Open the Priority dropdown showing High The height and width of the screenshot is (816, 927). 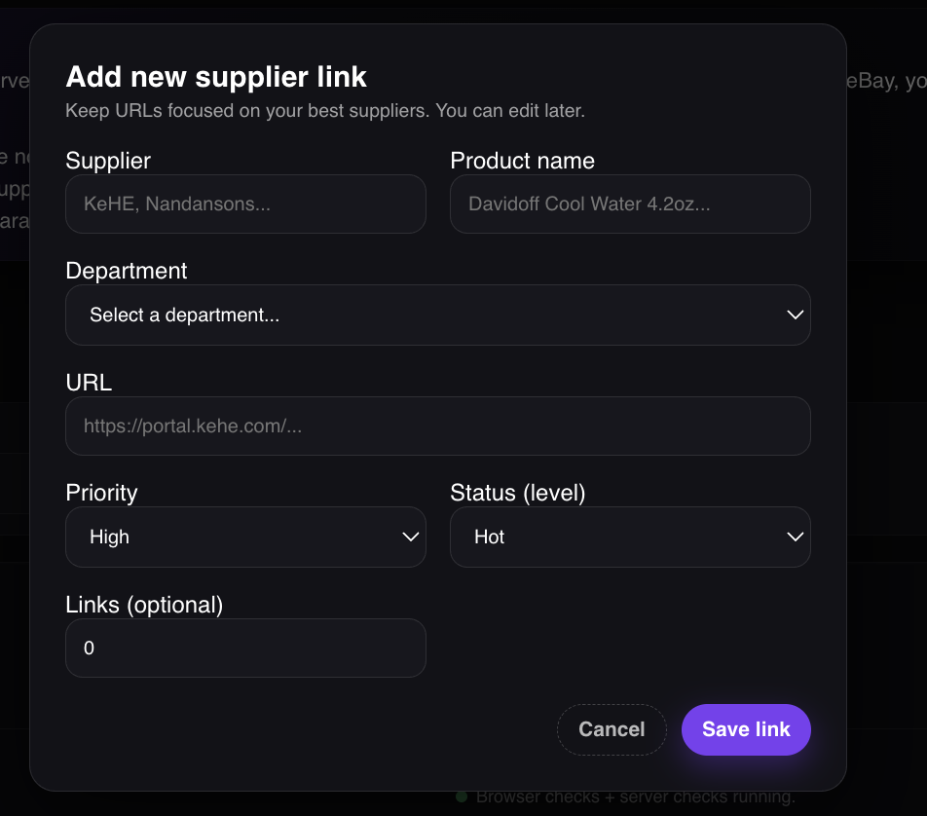tap(245, 537)
